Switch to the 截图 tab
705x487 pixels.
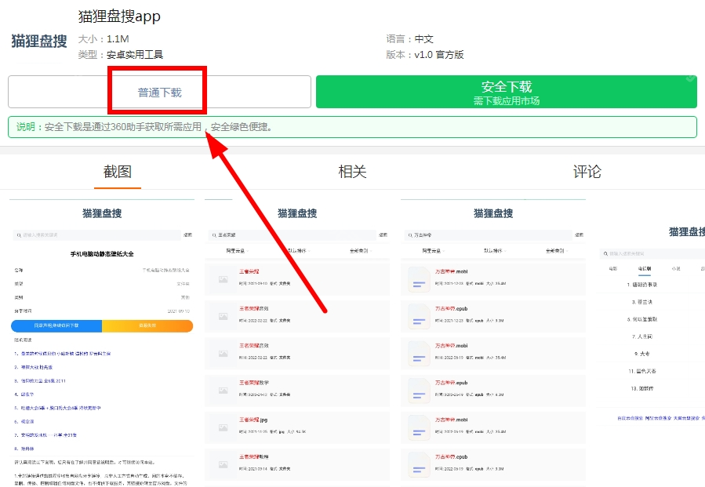(x=118, y=172)
